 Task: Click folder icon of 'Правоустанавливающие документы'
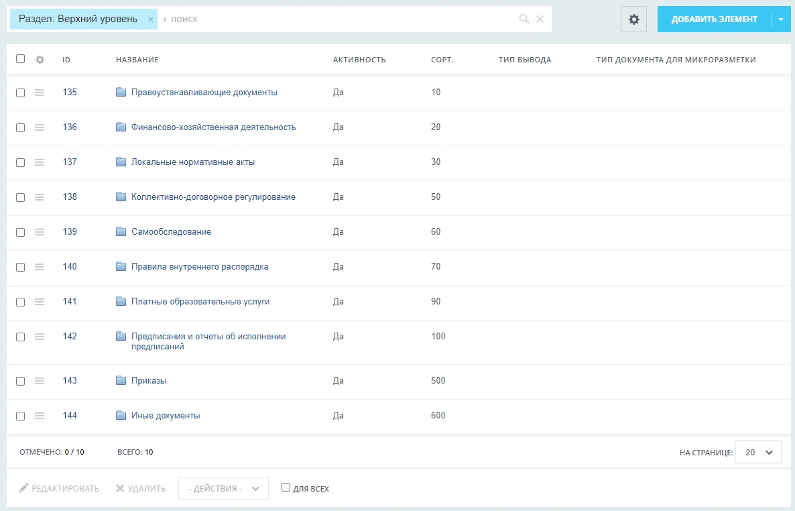pyautogui.click(x=121, y=92)
